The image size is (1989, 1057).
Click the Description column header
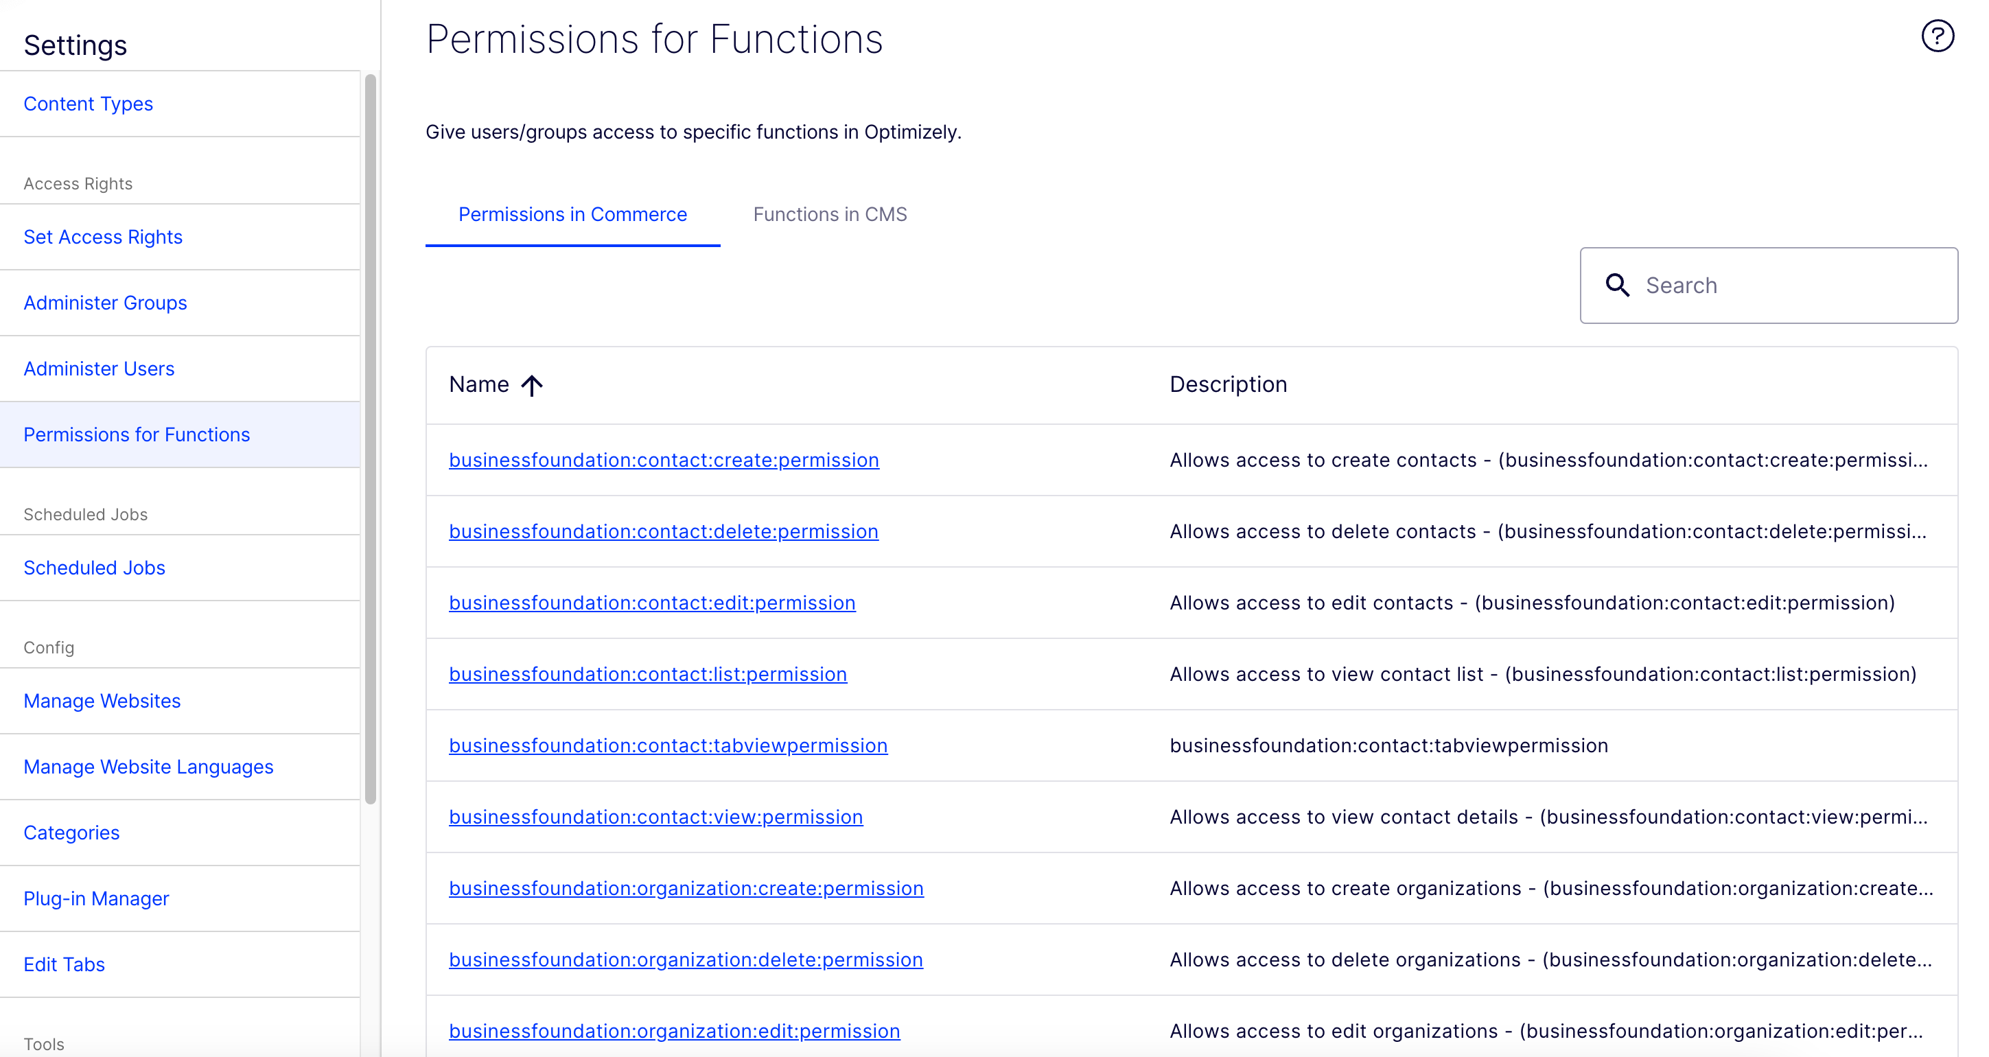(1228, 384)
